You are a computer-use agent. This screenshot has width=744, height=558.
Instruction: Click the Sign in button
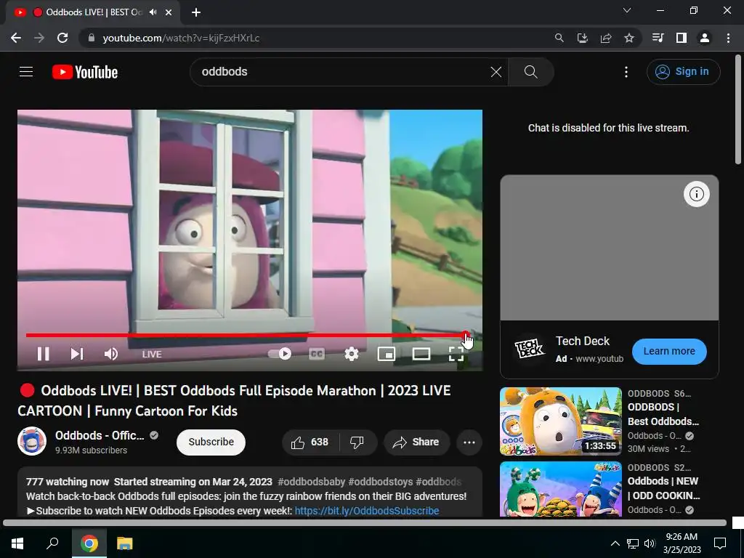coord(683,72)
